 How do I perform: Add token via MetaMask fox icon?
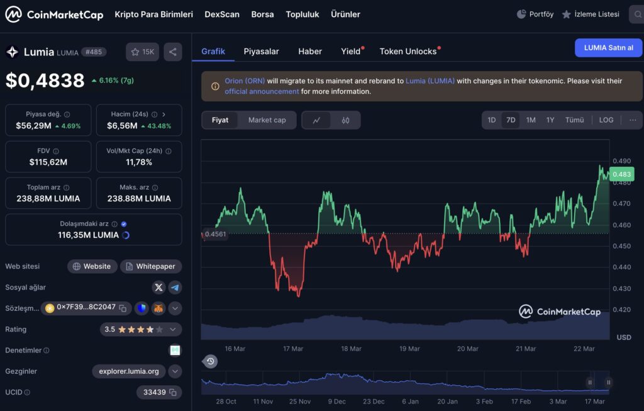click(x=158, y=308)
